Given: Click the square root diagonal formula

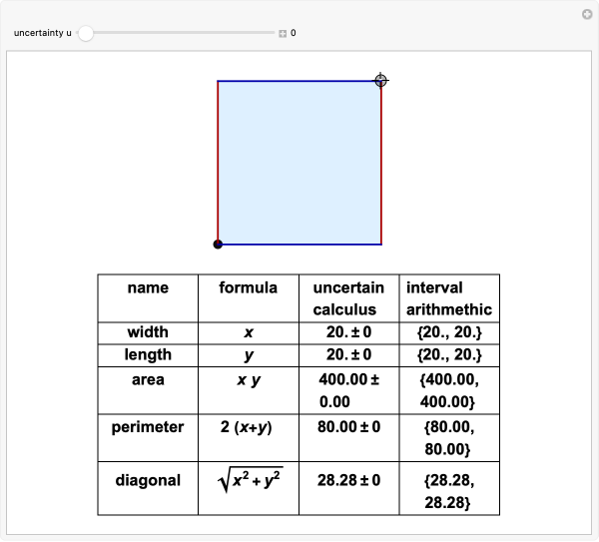Looking at the screenshot, I should click(x=250, y=480).
